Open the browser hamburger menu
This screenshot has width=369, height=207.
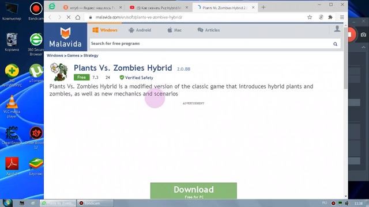coord(342,17)
